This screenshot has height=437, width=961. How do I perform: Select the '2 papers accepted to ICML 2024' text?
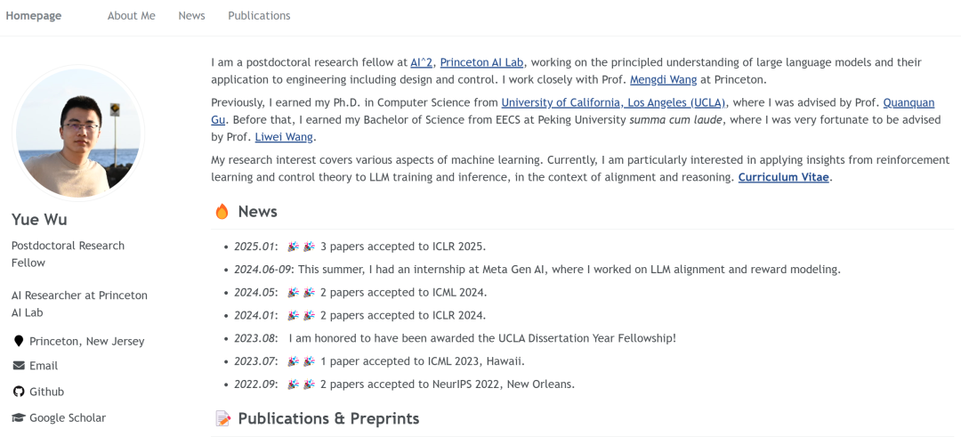pos(404,292)
